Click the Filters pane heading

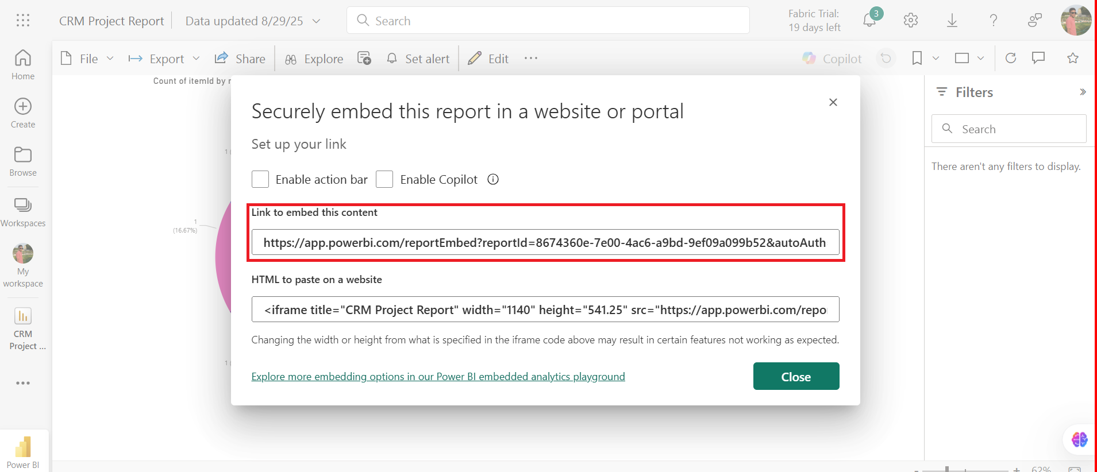click(974, 92)
